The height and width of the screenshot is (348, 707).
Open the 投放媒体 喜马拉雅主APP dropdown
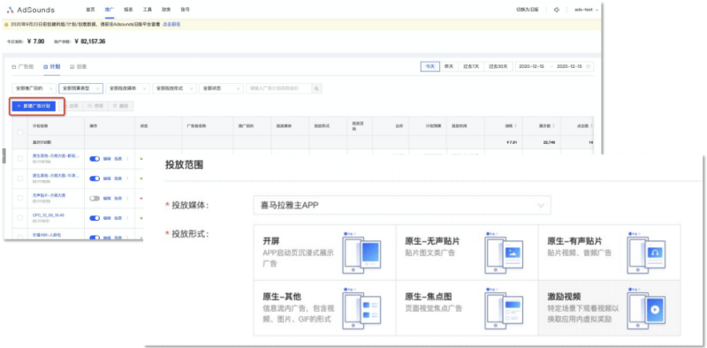402,205
